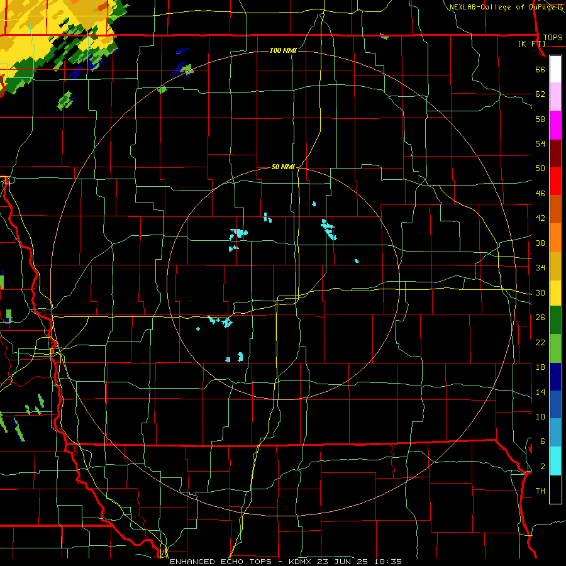The width and height of the screenshot is (566, 566).
Task: Click the '[K FT]' units label
Action: [x=531, y=43]
